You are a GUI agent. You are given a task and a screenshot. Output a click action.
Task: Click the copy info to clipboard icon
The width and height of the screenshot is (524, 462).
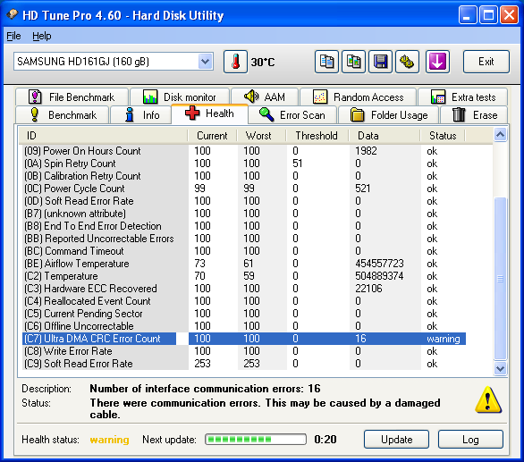[x=326, y=62]
